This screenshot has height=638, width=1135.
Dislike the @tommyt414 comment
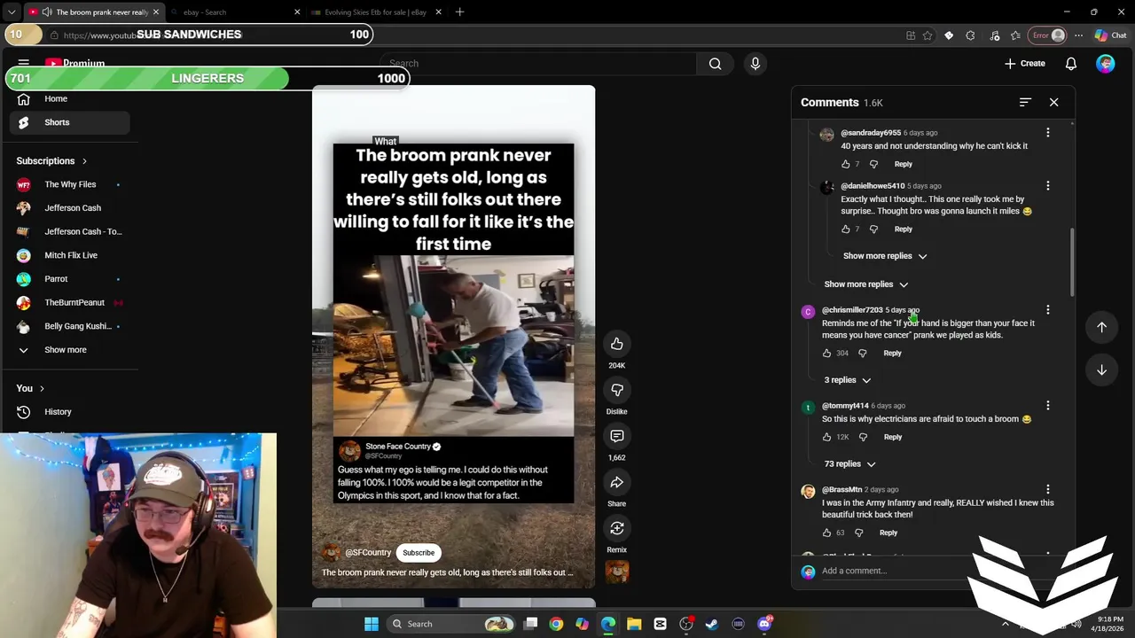click(x=863, y=437)
